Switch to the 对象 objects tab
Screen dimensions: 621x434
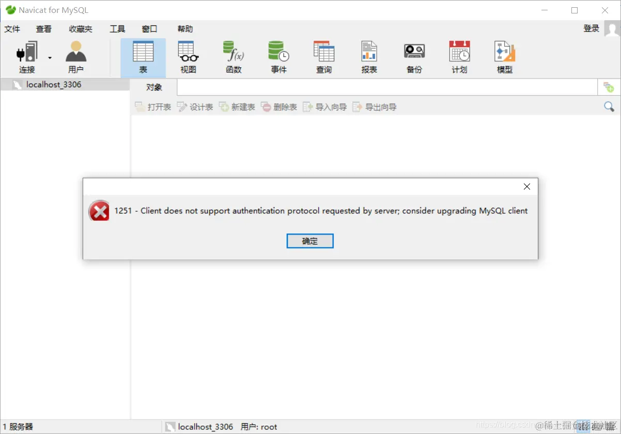click(154, 87)
